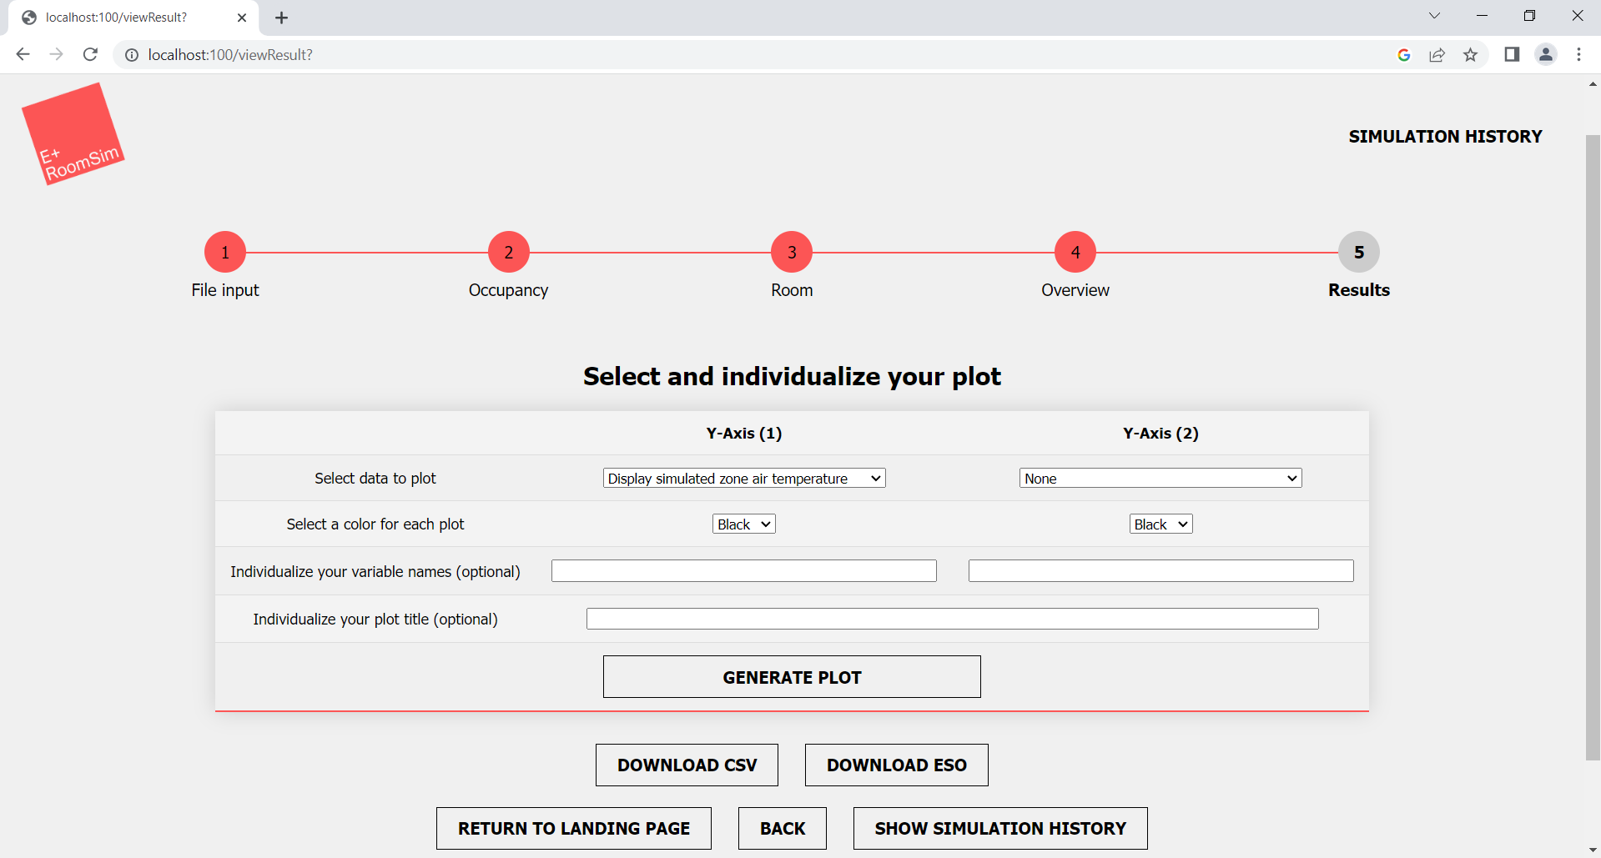Open a new browser tab
This screenshot has width=1601, height=858.
(x=281, y=18)
